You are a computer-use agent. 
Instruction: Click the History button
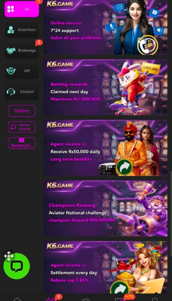21,111
